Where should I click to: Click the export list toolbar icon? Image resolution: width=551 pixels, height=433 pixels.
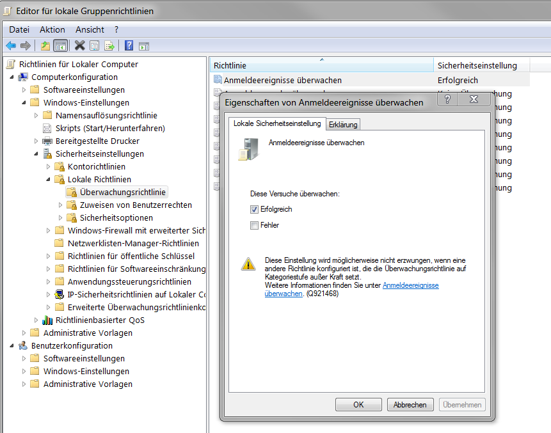click(109, 45)
